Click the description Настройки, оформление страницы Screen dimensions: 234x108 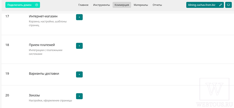pyautogui.click(x=50, y=100)
